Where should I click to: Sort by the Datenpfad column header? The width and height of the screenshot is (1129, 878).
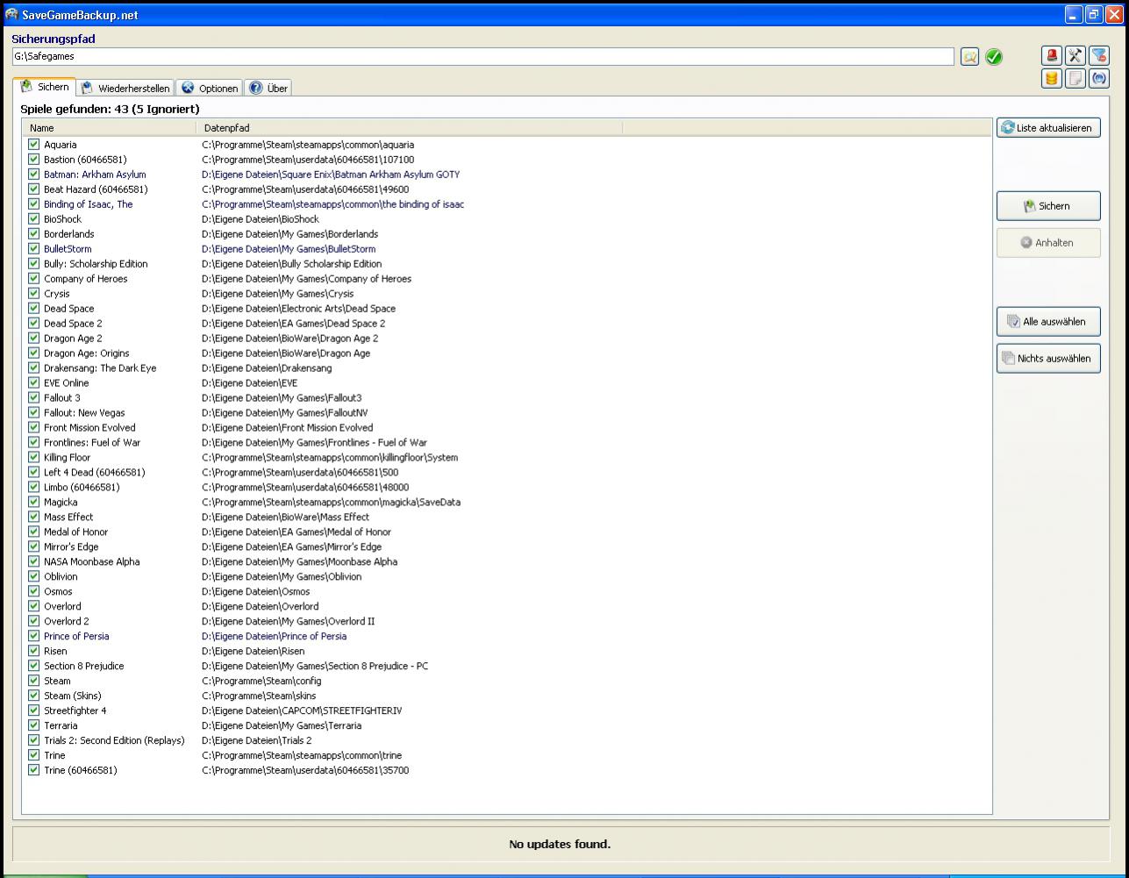tap(409, 128)
